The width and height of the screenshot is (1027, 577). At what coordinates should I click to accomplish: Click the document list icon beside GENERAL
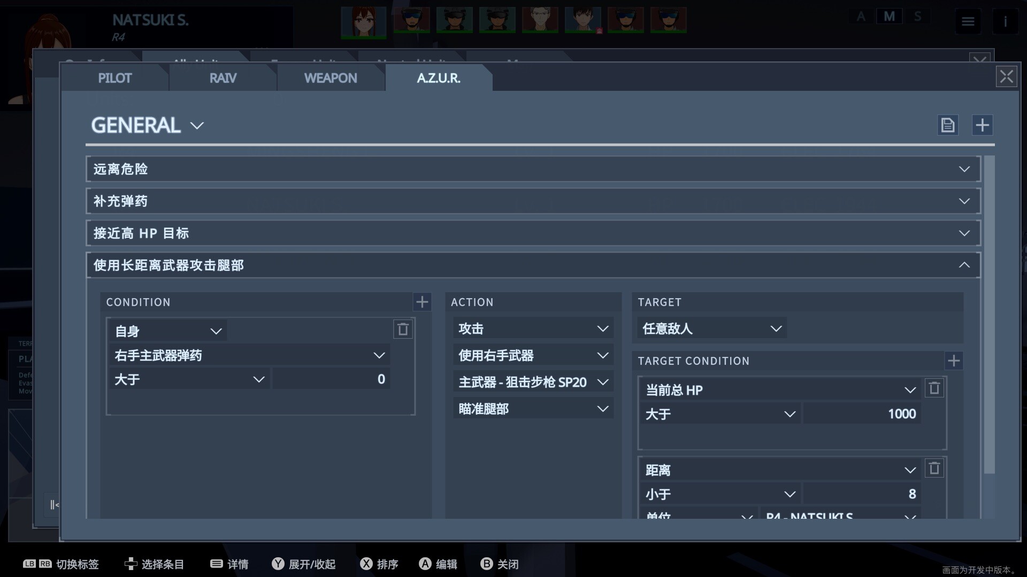[947, 125]
